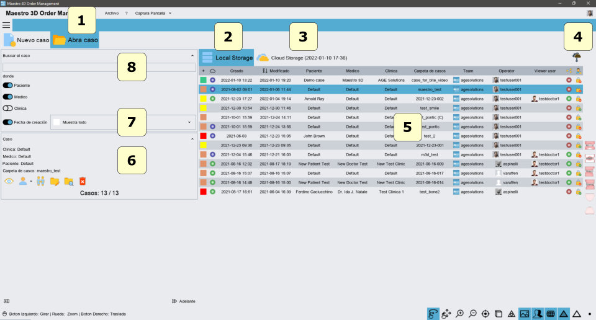596x320 pixels.
Task: Open the Captura Pantalla dropdown arrow
Action: coord(170,13)
